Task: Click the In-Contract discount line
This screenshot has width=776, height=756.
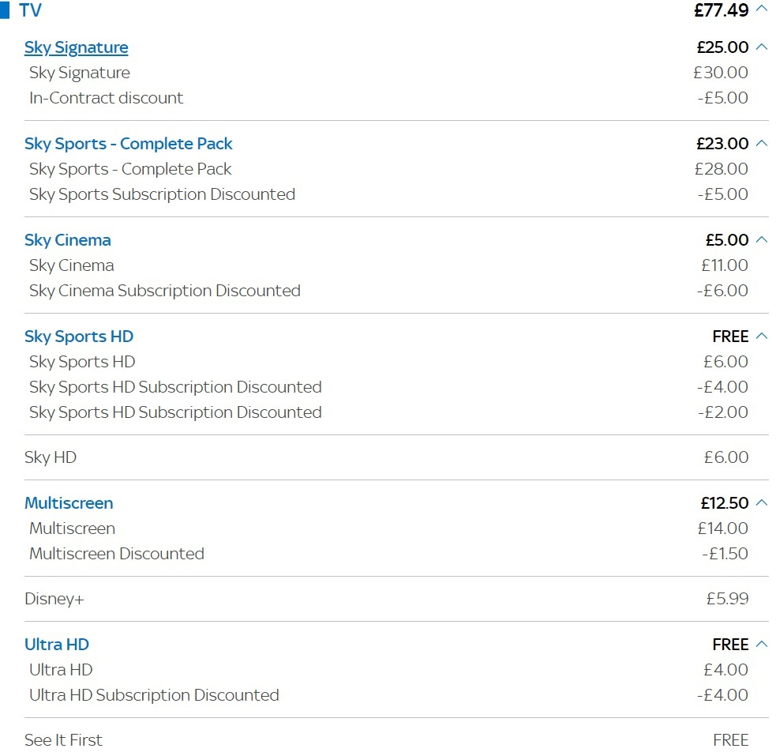Action: pyautogui.click(x=388, y=98)
